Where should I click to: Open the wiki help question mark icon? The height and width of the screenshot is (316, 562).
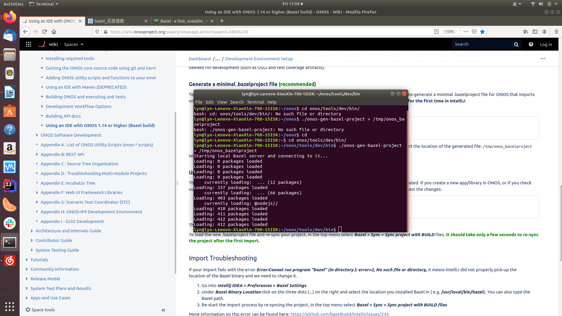click(x=531, y=44)
